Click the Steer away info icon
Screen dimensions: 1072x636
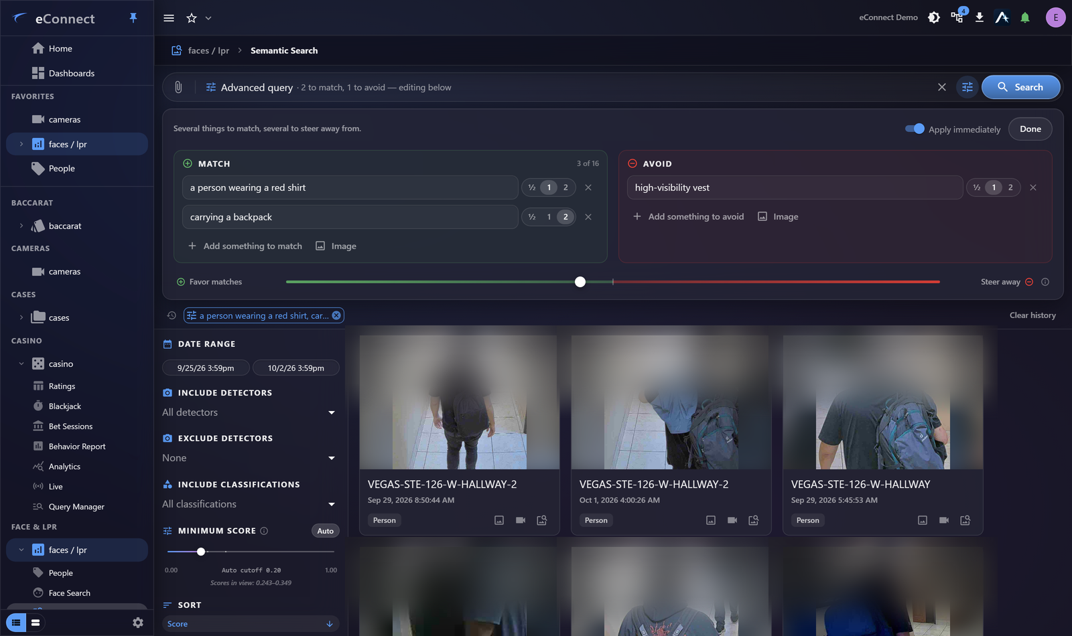(1045, 282)
